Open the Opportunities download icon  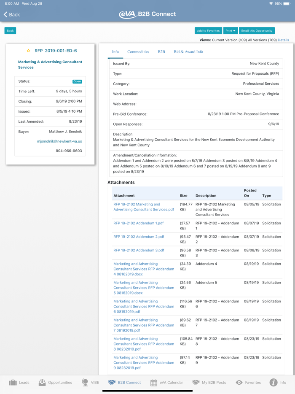click(x=42, y=383)
